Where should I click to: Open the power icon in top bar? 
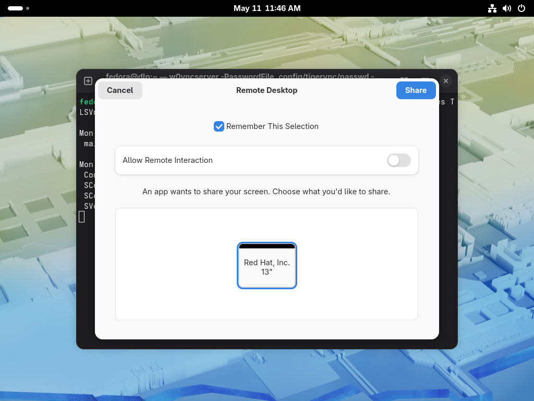pyautogui.click(x=521, y=8)
